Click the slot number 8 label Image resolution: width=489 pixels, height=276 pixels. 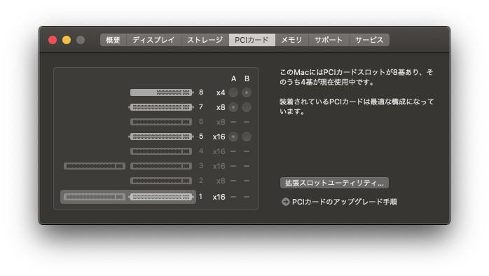tap(201, 92)
